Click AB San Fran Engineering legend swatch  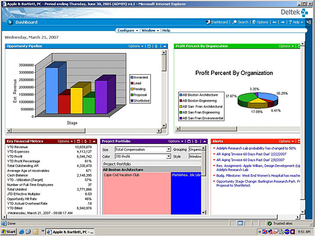click(181, 112)
